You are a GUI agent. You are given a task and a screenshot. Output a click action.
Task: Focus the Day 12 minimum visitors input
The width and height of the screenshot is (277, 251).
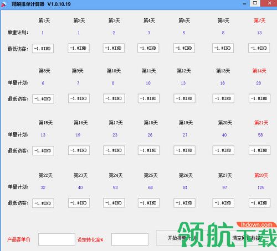pos(184,98)
